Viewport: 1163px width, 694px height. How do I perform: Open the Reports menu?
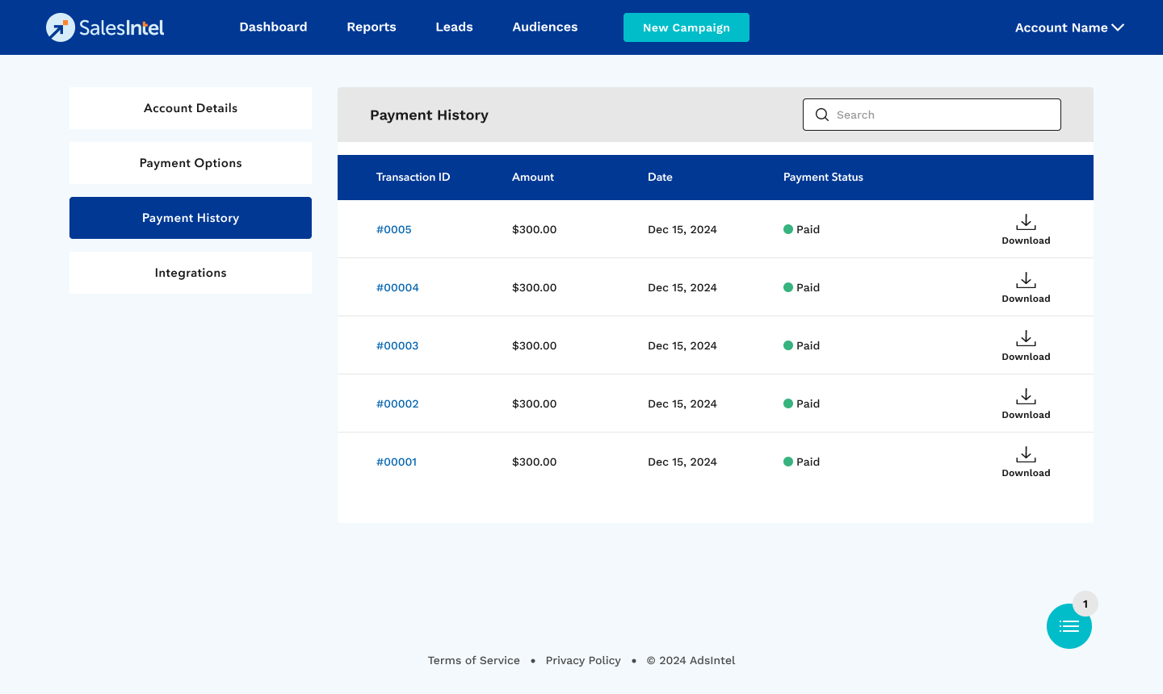click(x=372, y=27)
